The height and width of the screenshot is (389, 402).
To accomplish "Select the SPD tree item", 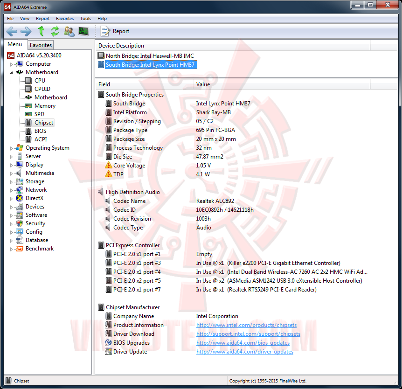I will click(x=39, y=114).
